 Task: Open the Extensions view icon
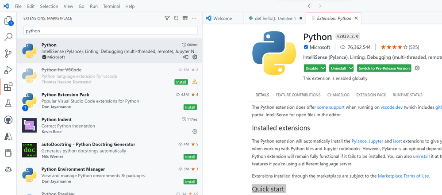[8, 87]
